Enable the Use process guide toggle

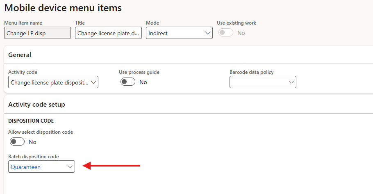pyautogui.click(x=127, y=82)
